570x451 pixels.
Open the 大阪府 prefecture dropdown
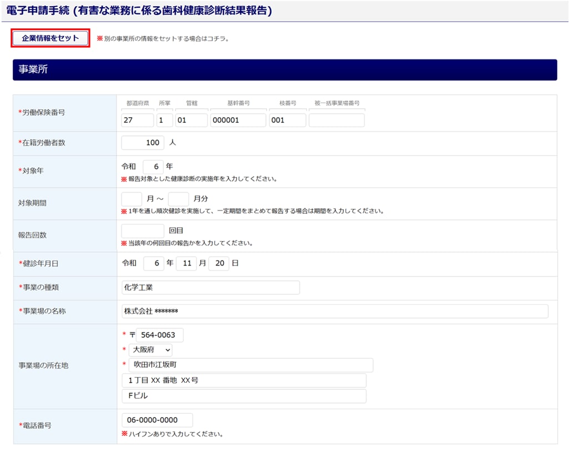(151, 350)
